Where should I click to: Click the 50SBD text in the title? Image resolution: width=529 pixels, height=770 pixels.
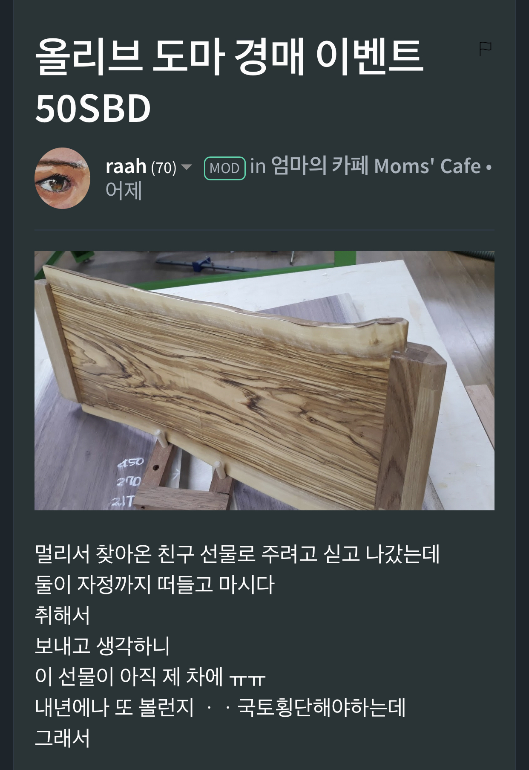pyautogui.click(x=93, y=108)
